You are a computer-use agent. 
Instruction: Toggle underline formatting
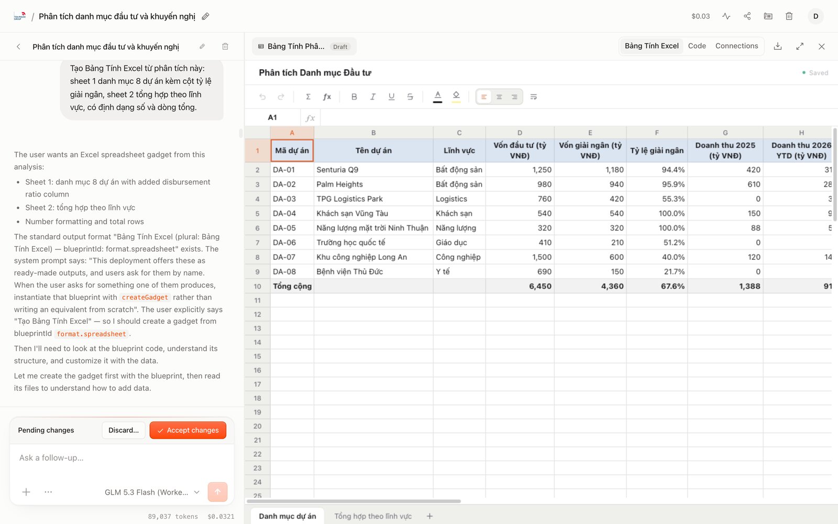coord(391,97)
